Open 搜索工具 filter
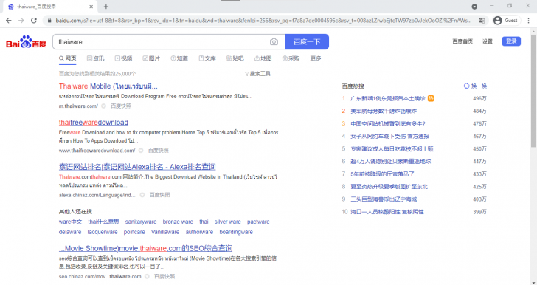The height and width of the screenshot is (285, 537). [x=258, y=73]
